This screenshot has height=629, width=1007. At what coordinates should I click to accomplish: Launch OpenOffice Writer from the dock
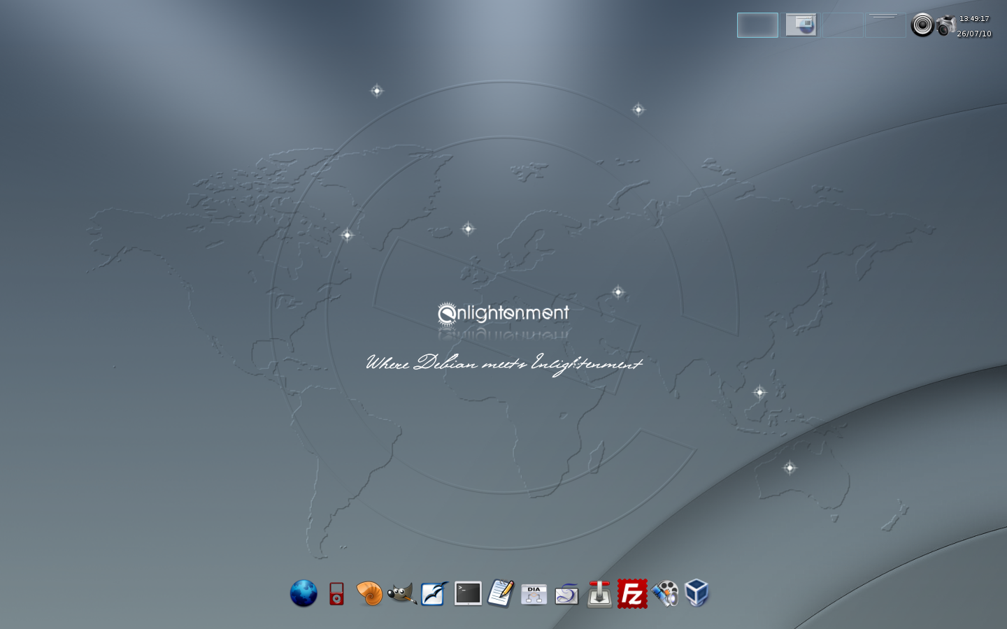[x=434, y=593]
